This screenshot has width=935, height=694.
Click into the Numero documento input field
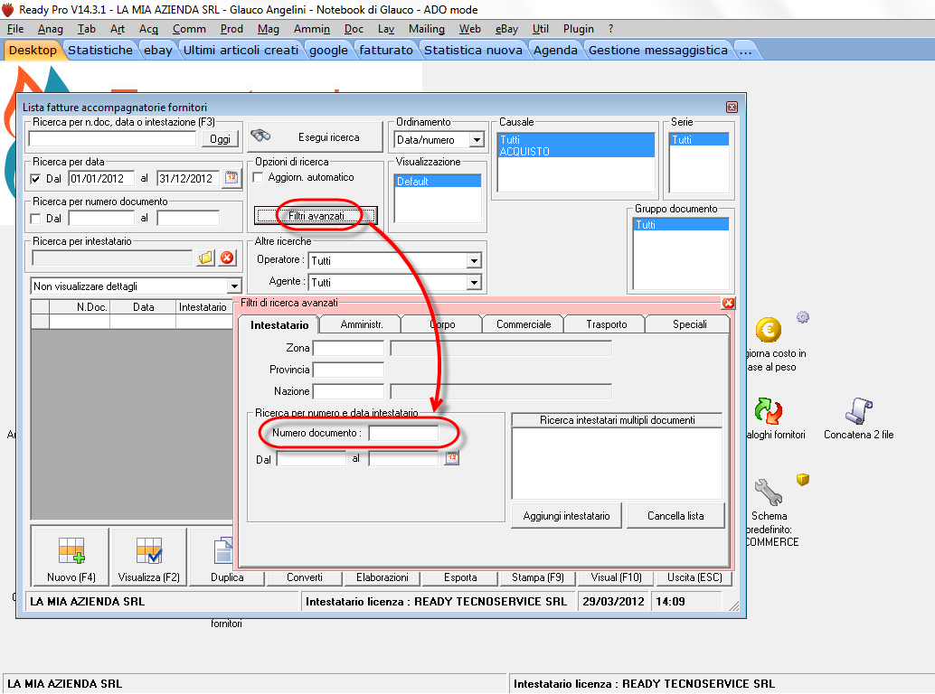[x=402, y=433]
